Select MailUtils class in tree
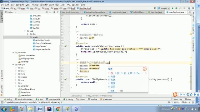Image resolution: width=200 pixels, height=112 pixels. click(35, 22)
